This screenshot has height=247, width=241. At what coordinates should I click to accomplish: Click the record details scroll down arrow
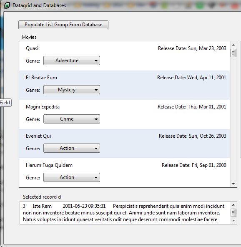click(x=233, y=220)
